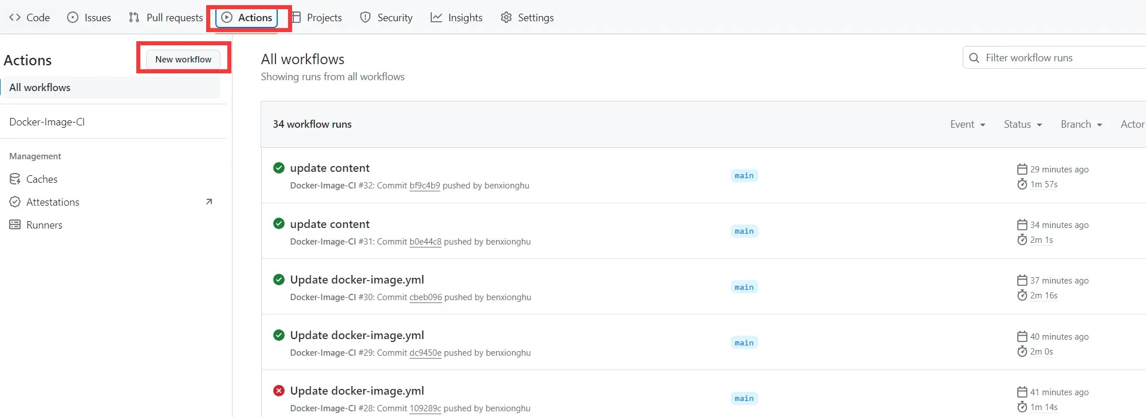Click the success check icon for run #29
Viewport: 1146px width, 417px height.
click(x=279, y=335)
